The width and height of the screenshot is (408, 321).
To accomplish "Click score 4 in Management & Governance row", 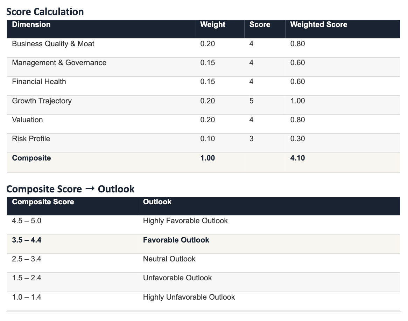I will tap(251, 62).
